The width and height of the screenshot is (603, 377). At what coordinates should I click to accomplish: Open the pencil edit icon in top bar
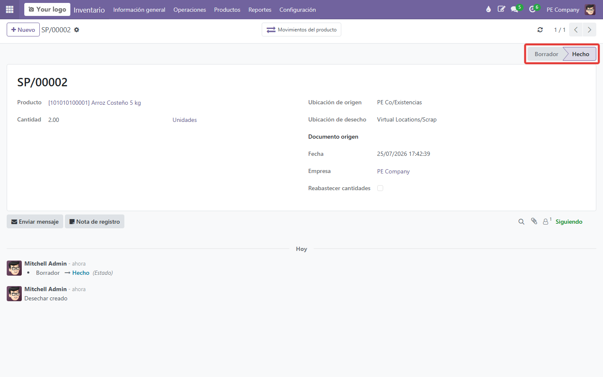pyautogui.click(x=501, y=9)
